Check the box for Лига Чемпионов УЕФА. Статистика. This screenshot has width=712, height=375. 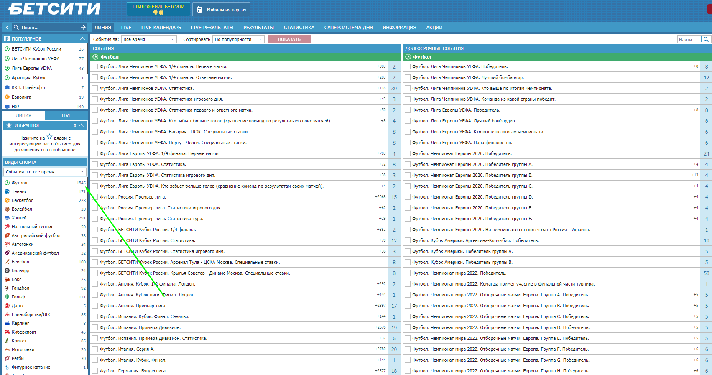click(x=95, y=88)
